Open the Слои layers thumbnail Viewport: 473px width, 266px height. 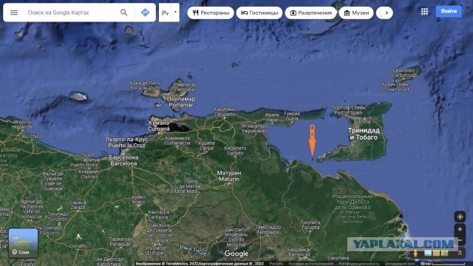23,243
